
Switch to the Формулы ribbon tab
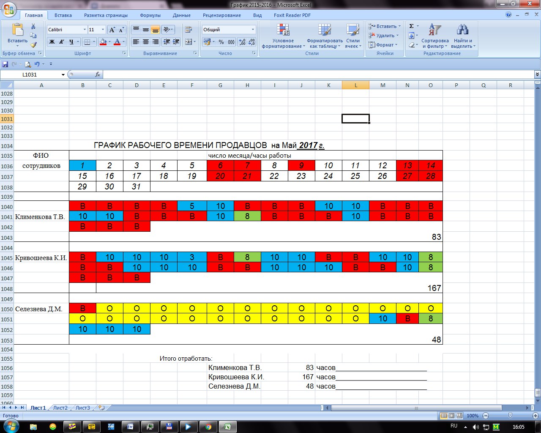150,15
